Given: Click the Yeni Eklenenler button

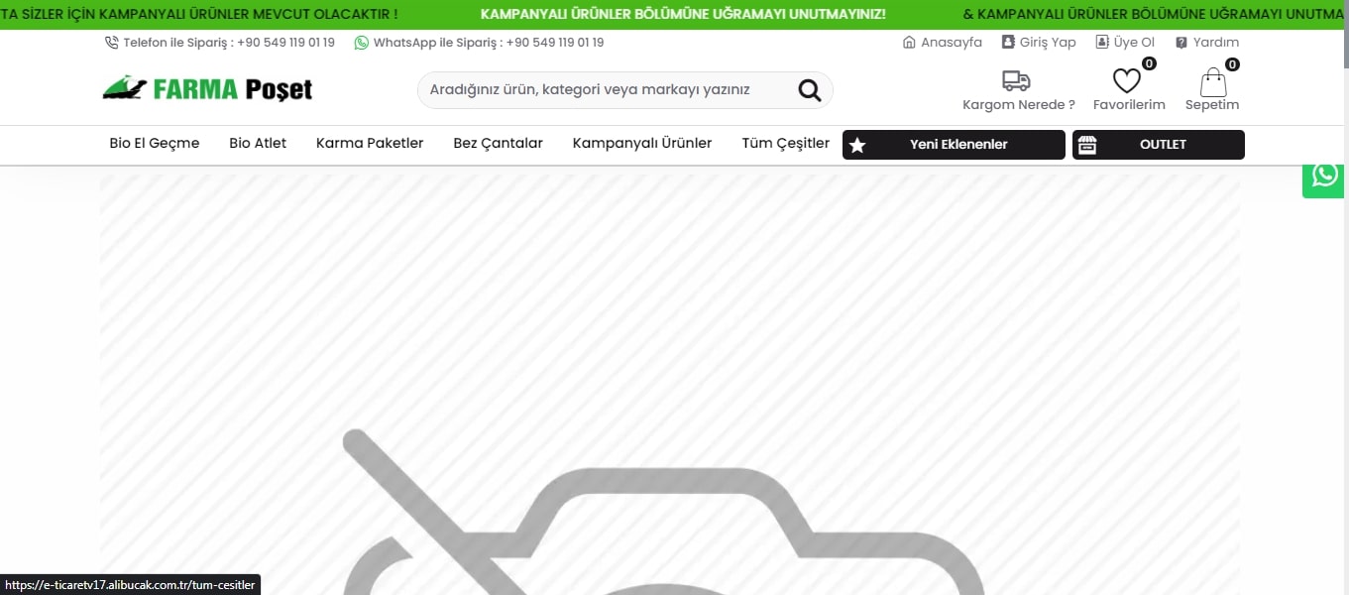Looking at the screenshot, I should 954,145.
